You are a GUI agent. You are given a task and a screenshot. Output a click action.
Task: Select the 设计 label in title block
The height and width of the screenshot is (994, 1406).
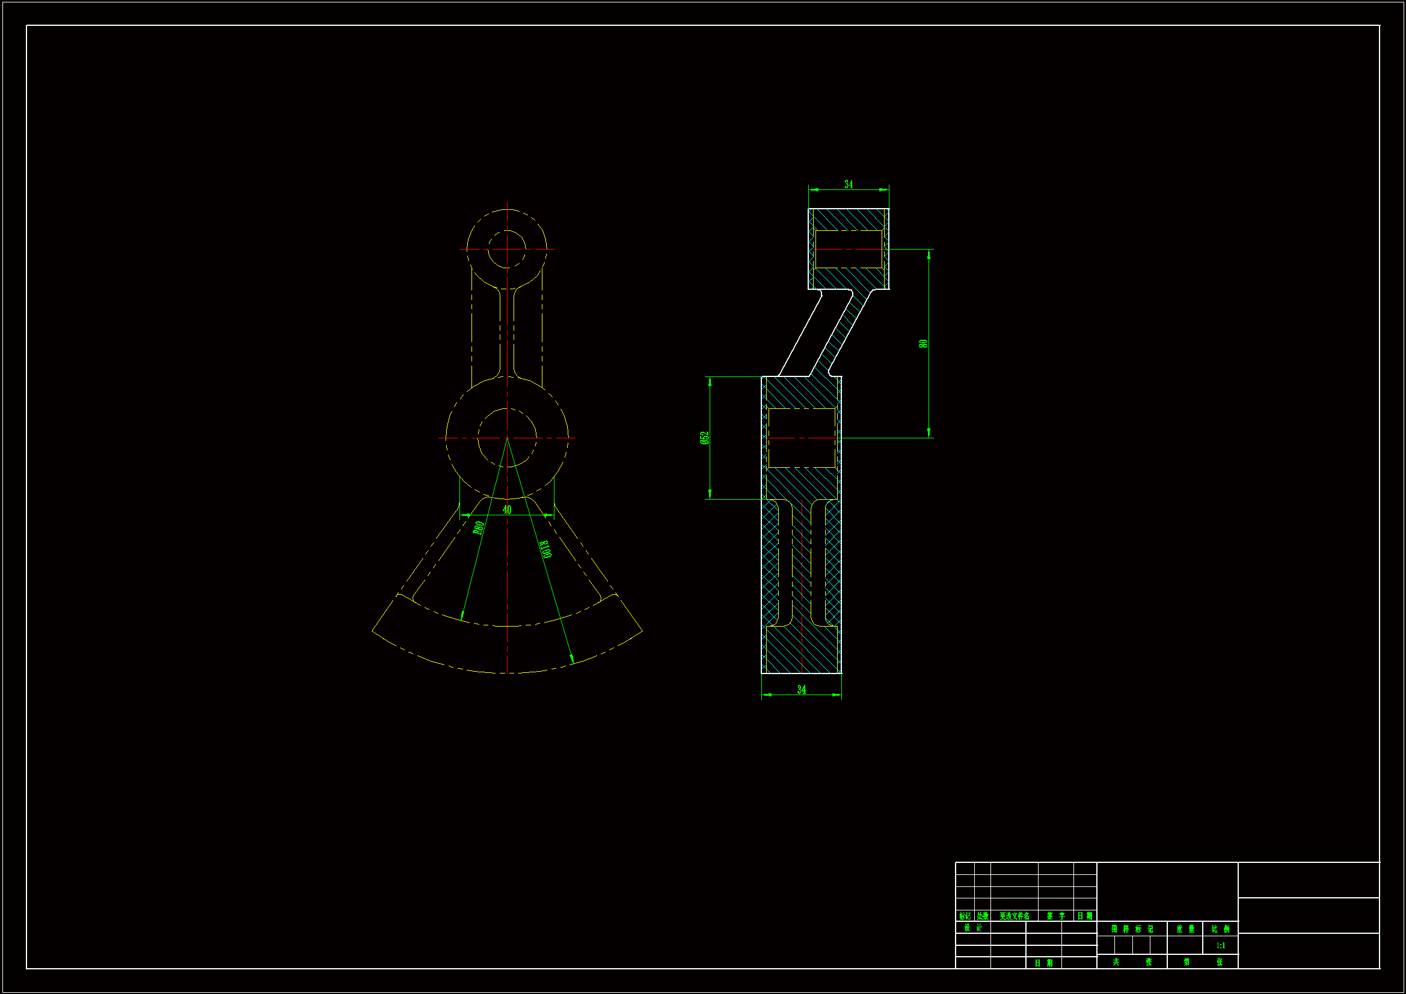(x=973, y=928)
